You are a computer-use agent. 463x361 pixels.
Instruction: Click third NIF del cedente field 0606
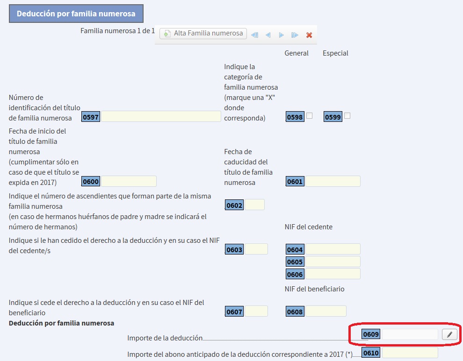pyautogui.click(x=333, y=274)
